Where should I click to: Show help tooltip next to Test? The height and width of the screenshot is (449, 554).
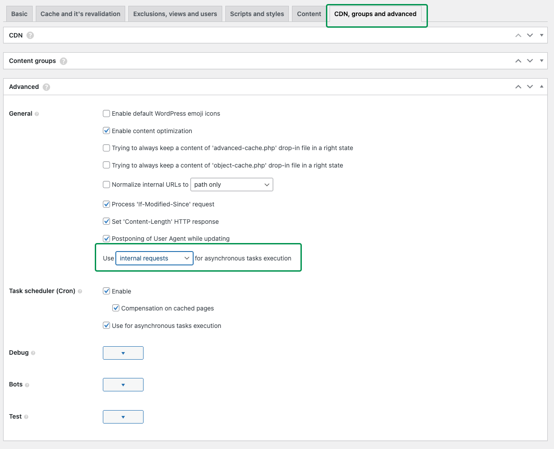[x=26, y=417]
